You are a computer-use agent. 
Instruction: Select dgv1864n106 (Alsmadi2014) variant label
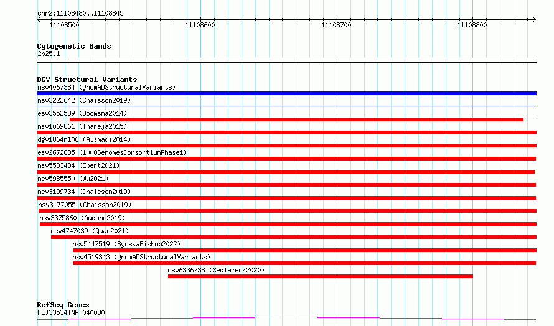pos(84,139)
